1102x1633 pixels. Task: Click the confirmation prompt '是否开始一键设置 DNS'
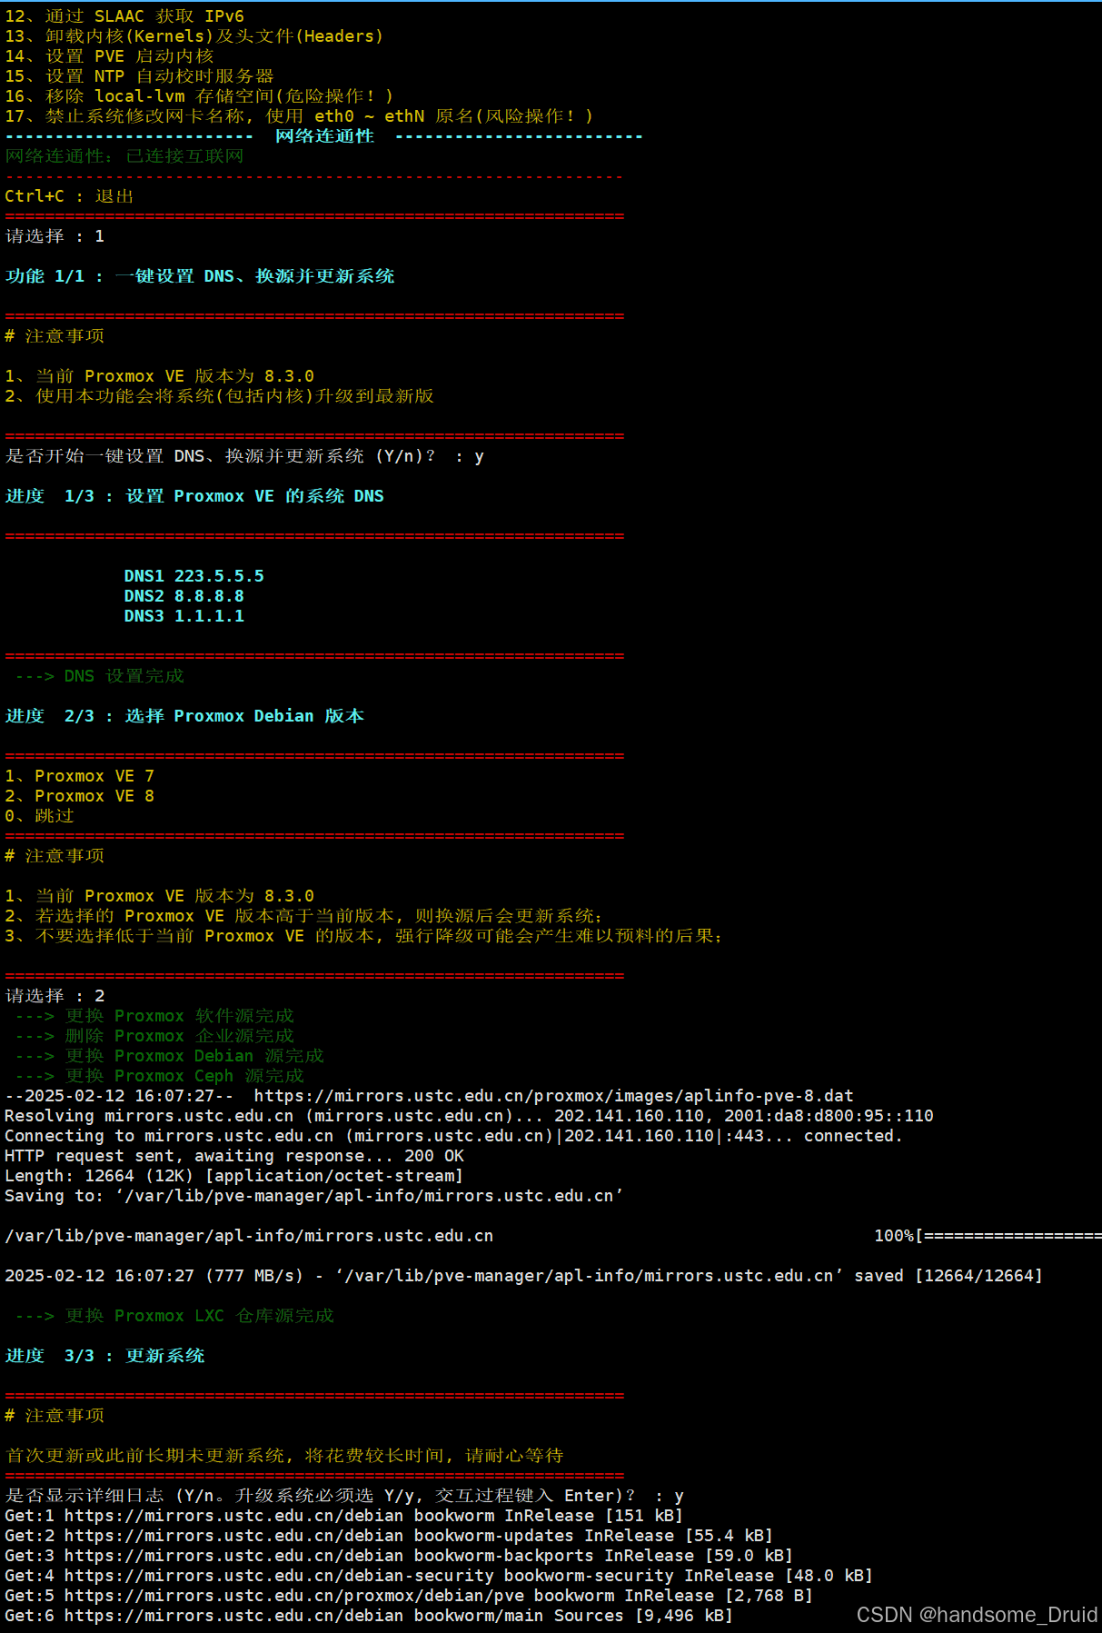point(244,456)
